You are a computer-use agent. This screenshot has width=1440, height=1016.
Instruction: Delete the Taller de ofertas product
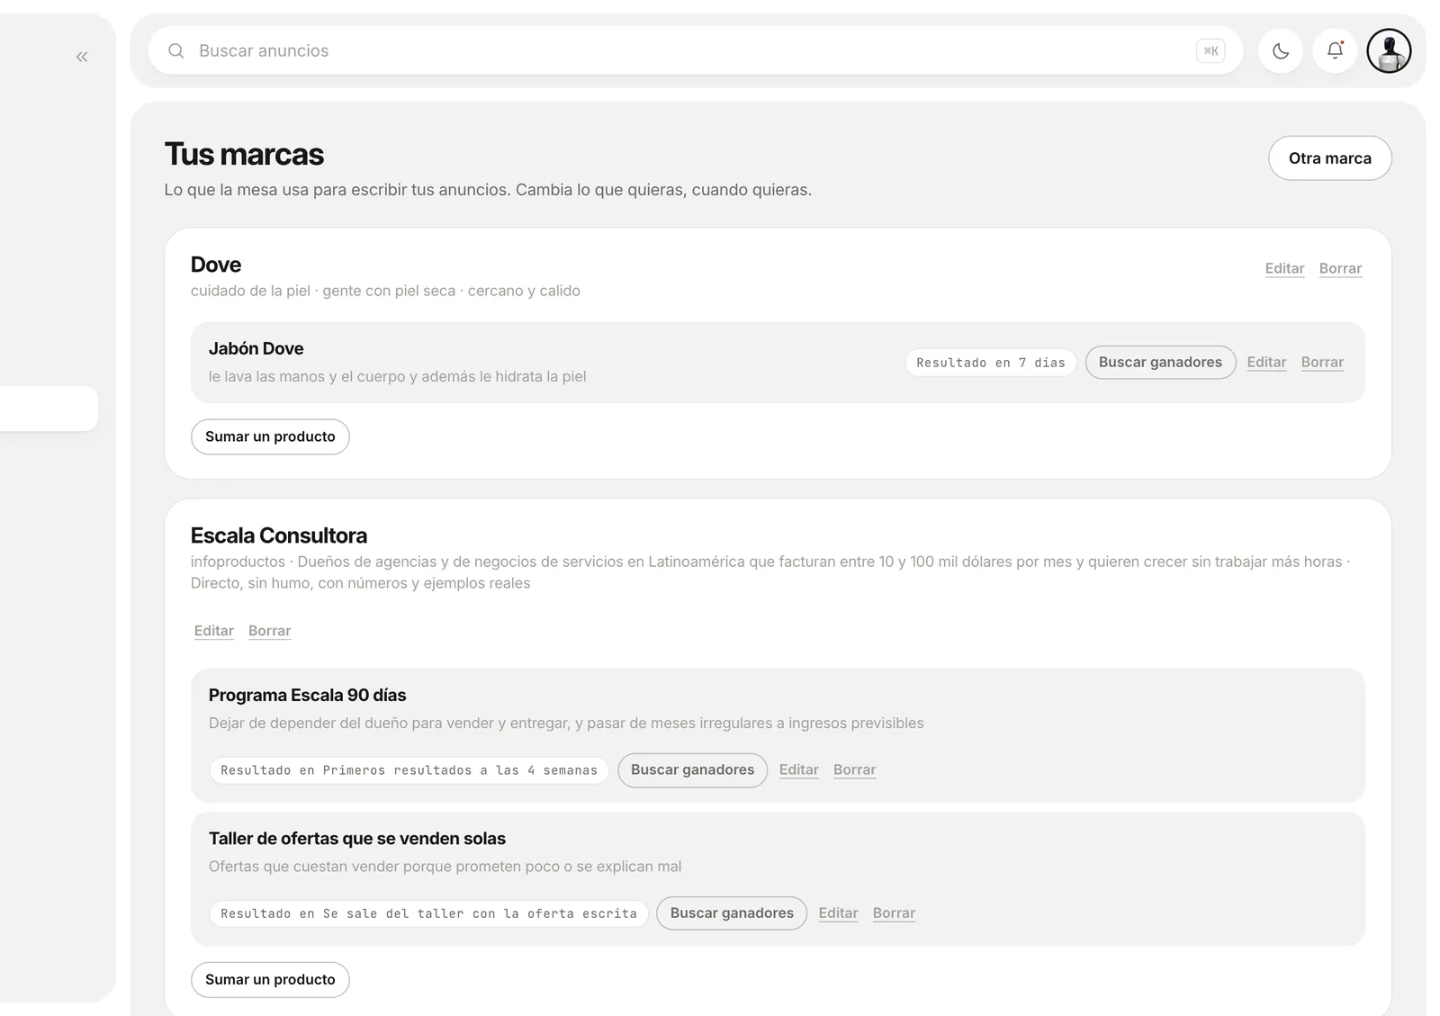point(894,913)
